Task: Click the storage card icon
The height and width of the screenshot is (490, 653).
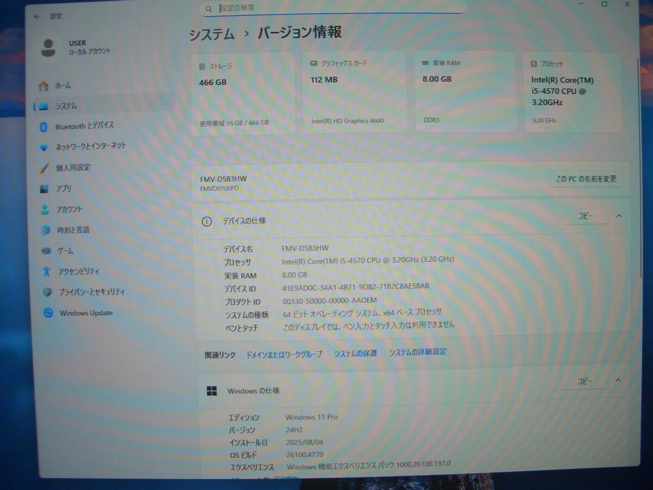Action: (x=202, y=66)
